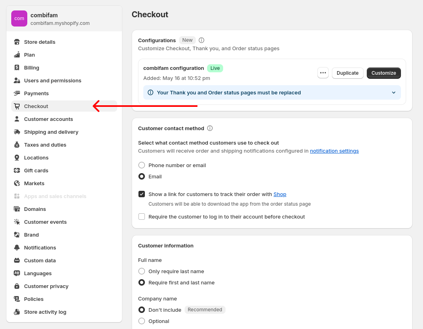
Task: Click the Billing dollar icon in sidebar
Action: tap(17, 68)
